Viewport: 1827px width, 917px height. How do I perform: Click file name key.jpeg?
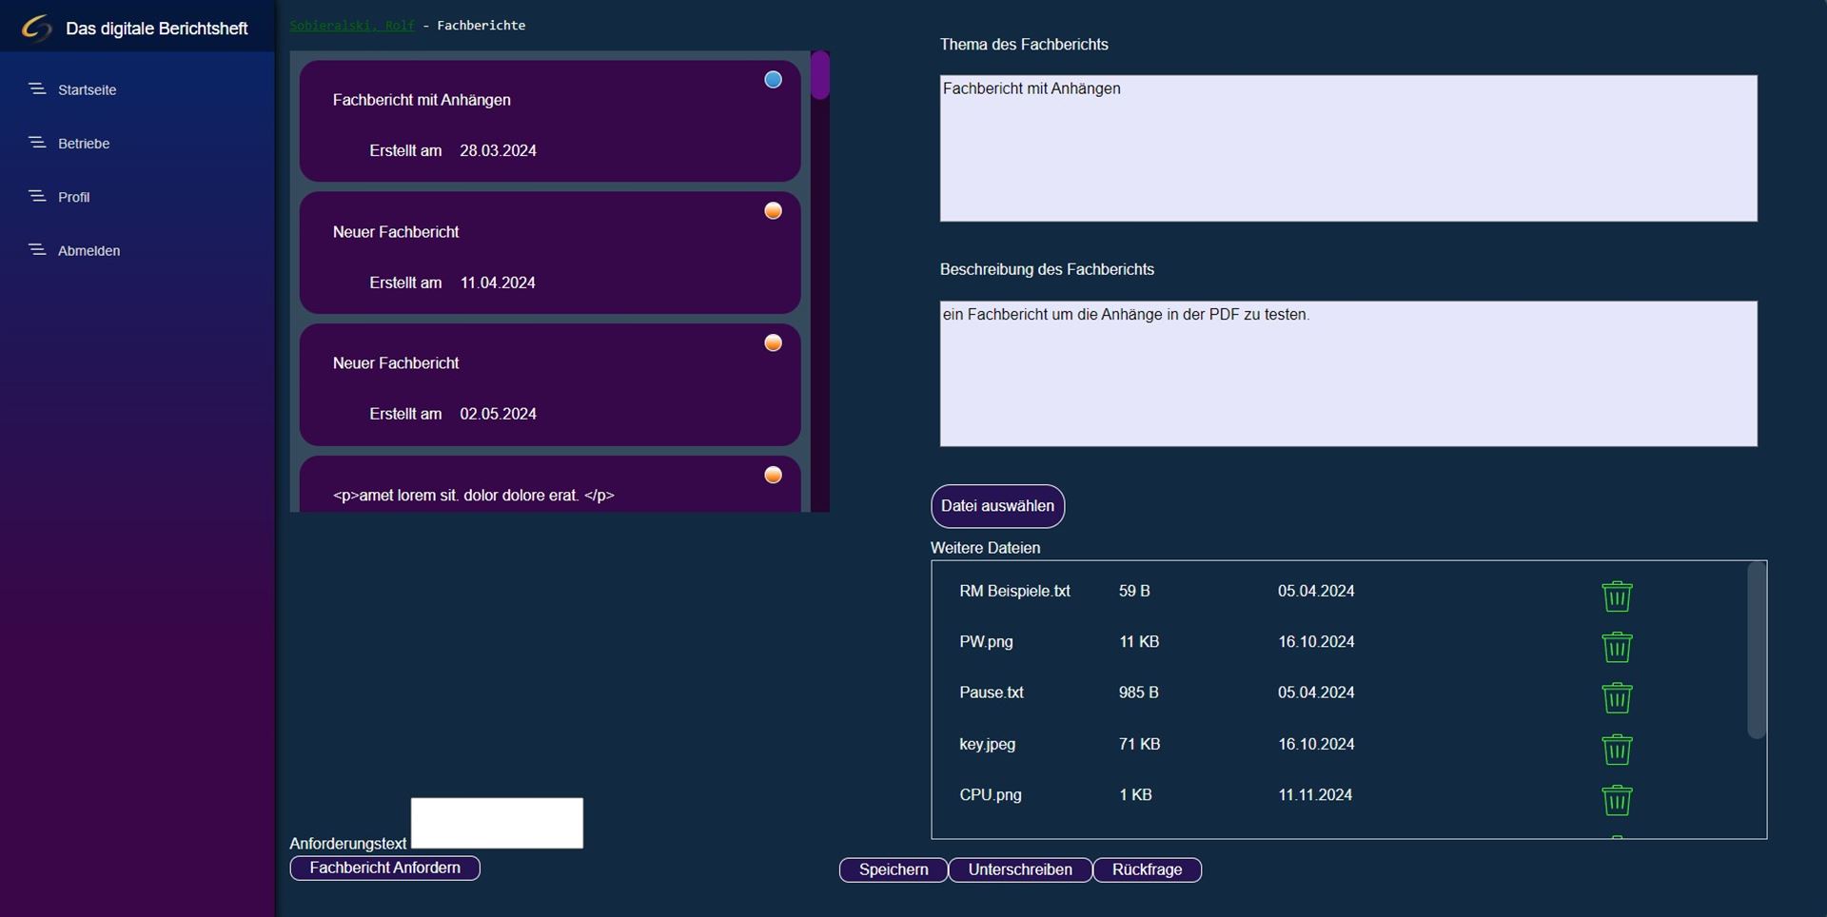987,744
